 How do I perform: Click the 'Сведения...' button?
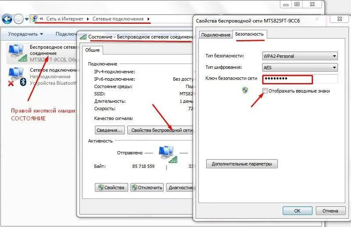[x=109, y=130]
